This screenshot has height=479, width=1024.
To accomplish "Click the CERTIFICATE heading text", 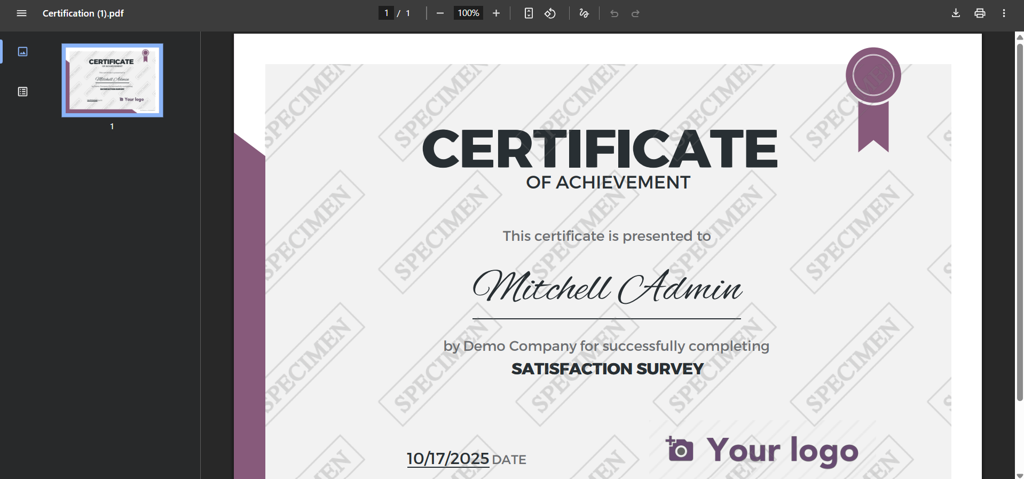I will [600, 148].
